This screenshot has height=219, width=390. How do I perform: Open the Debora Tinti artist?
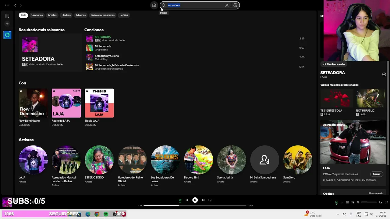tap(198, 165)
